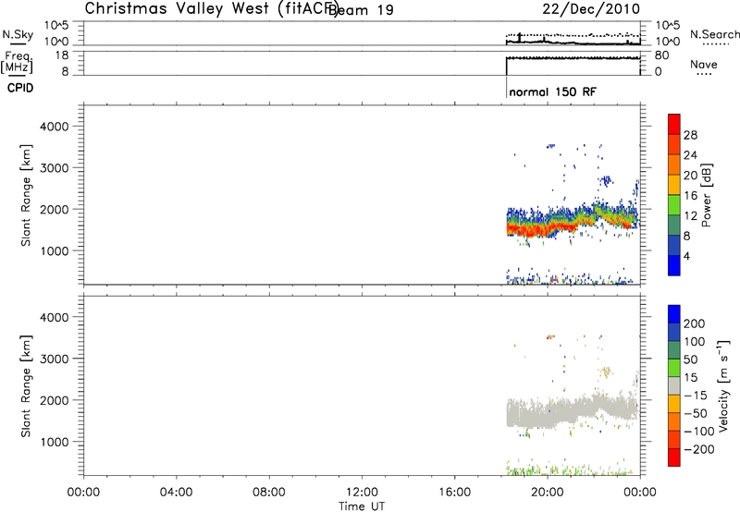The height and width of the screenshot is (512, 740).
Task: Click the 'Slant Range [km]' label of velocity plot
Action: (26, 386)
